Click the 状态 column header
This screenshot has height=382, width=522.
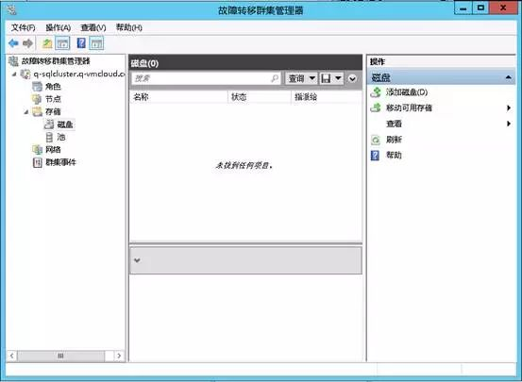260,97
